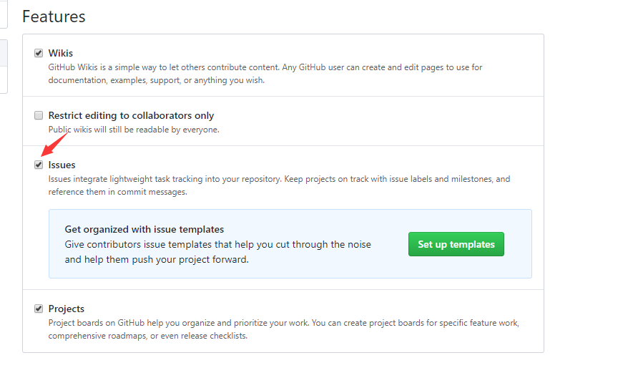Disable the Projects feature checkbox
This screenshot has height=378, width=633.
tap(39, 309)
